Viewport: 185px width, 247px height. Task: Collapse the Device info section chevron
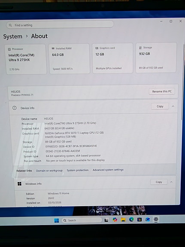pyautogui.click(x=173, y=107)
